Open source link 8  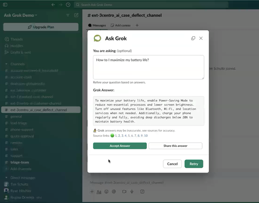138,136
